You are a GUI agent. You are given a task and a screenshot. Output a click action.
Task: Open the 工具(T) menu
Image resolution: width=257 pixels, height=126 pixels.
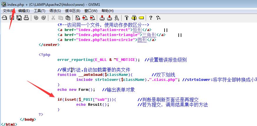(39, 11)
